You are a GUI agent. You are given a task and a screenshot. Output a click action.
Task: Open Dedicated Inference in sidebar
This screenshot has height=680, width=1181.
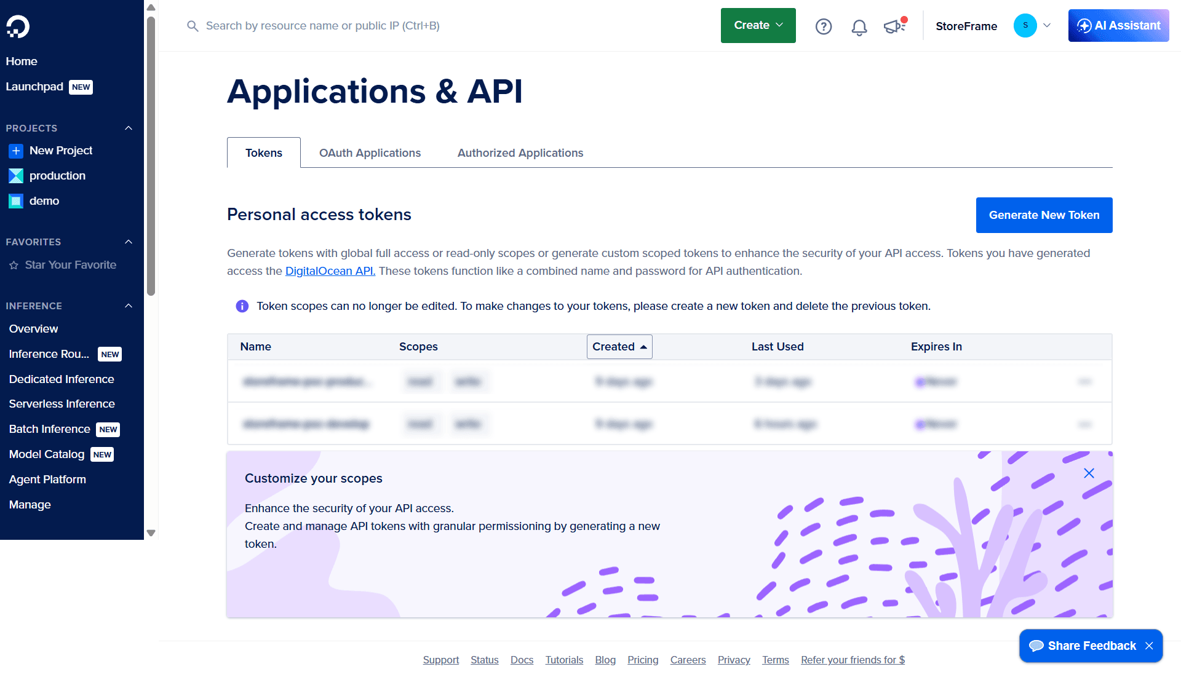click(x=62, y=379)
